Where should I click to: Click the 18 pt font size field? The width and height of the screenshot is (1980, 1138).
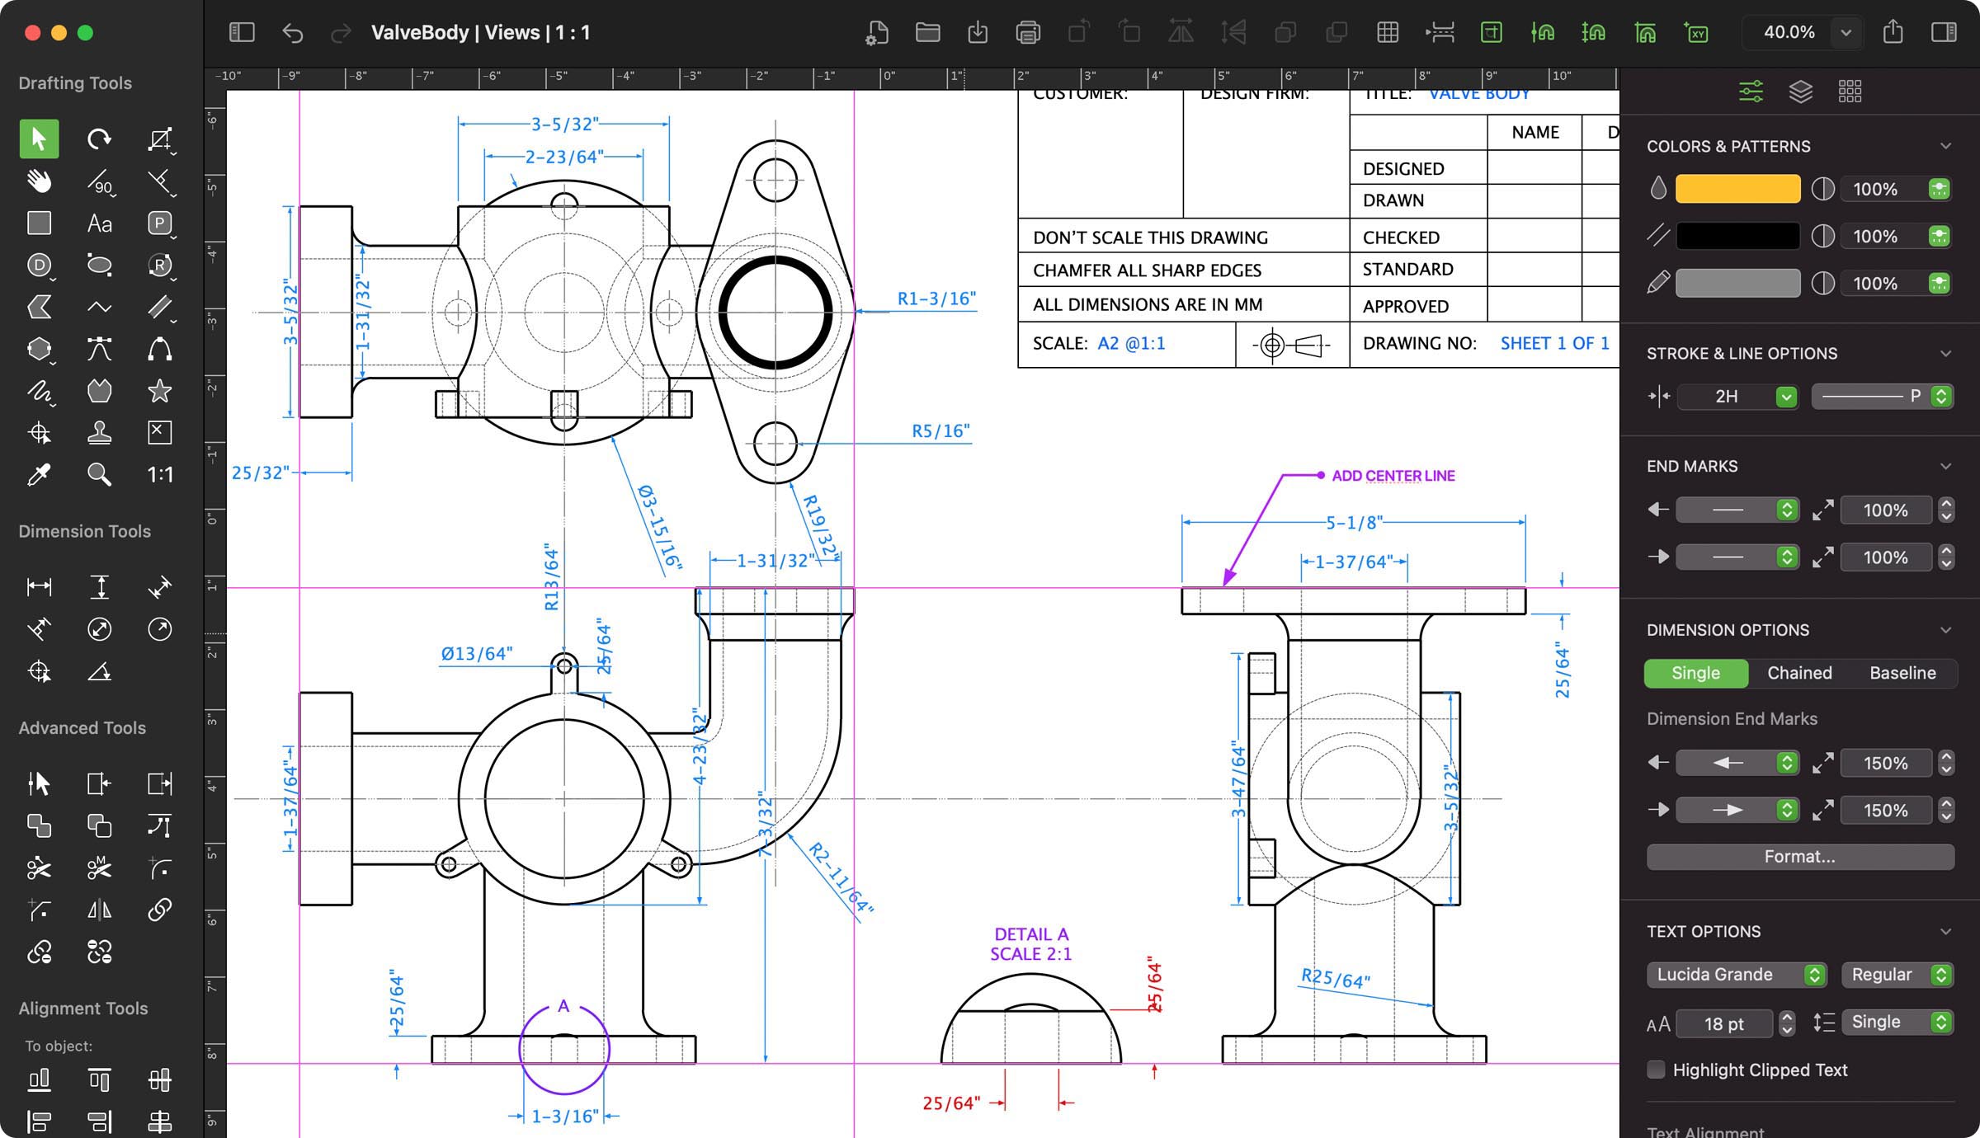pos(1723,1023)
